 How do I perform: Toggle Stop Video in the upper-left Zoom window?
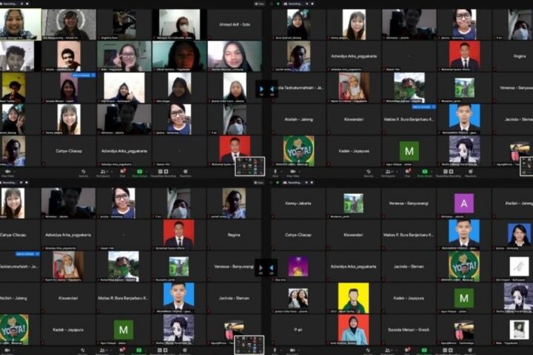coord(8,173)
